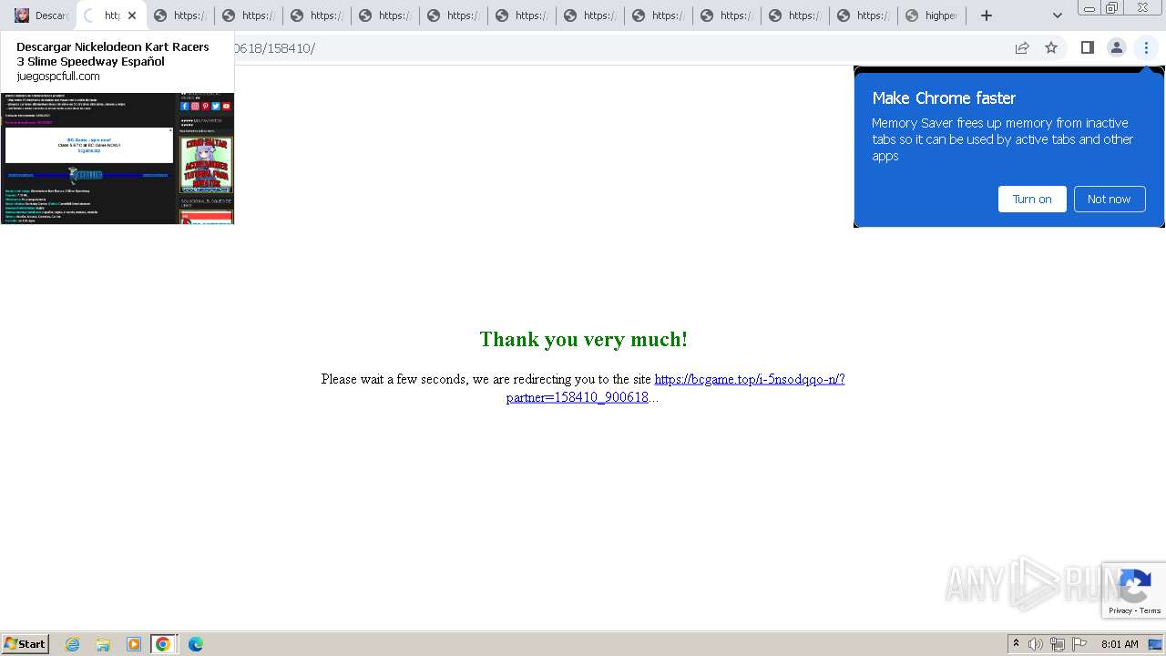Screen dimensions: 1166x656
Task: Bookmark this page with star icon
Action: click(1051, 48)
